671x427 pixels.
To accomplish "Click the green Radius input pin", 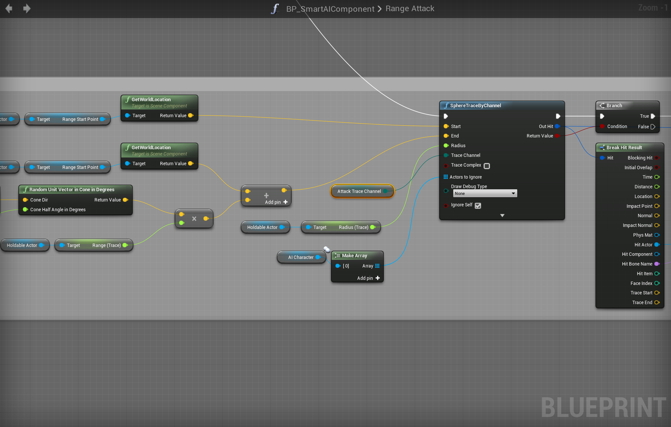I will pyautogui.click(x=446, y=145).
